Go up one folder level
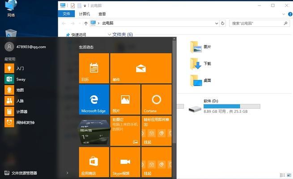 [86, 23]
